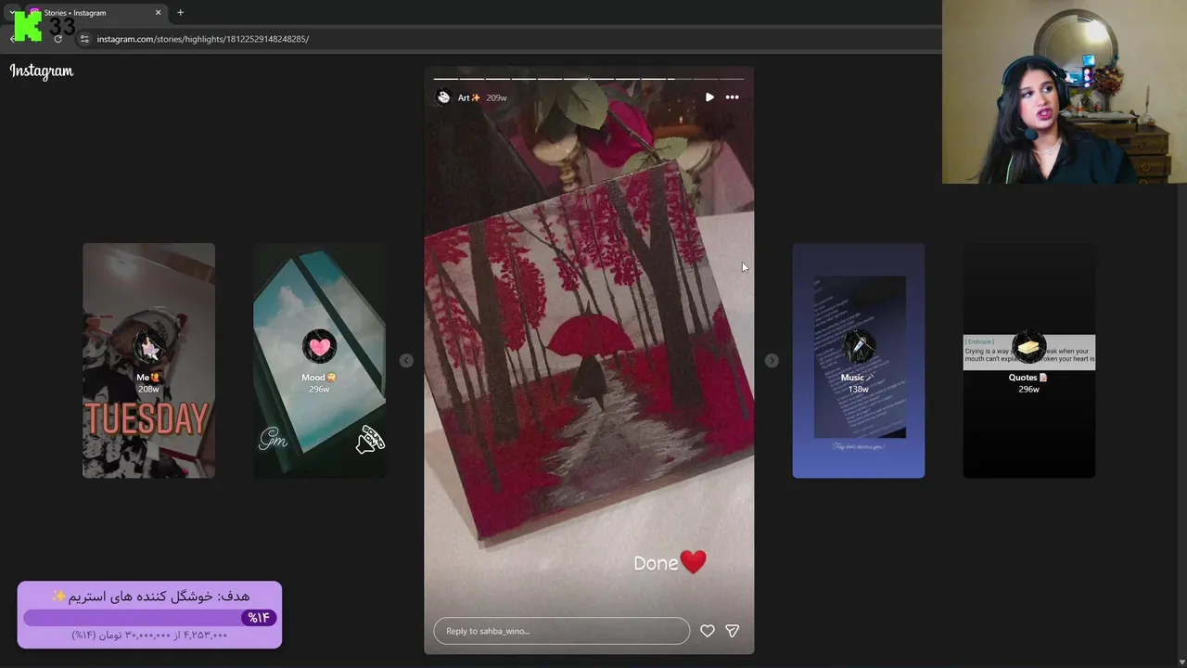Image resolution: width=1187 pixels, height=668 pixels.
Task: Click the Reply to sahba_wino message field
Action: click(562, 631)
